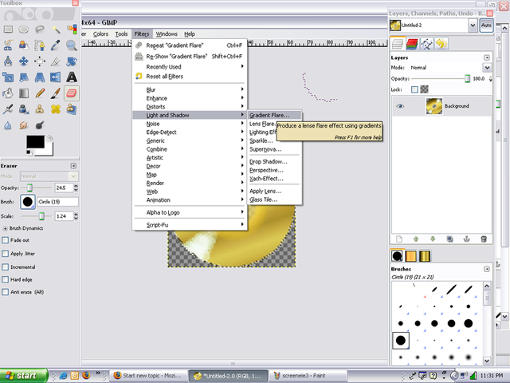Open the Colors menu
The width and height of the screenshot is (510, 383).
tap(100, 34)
